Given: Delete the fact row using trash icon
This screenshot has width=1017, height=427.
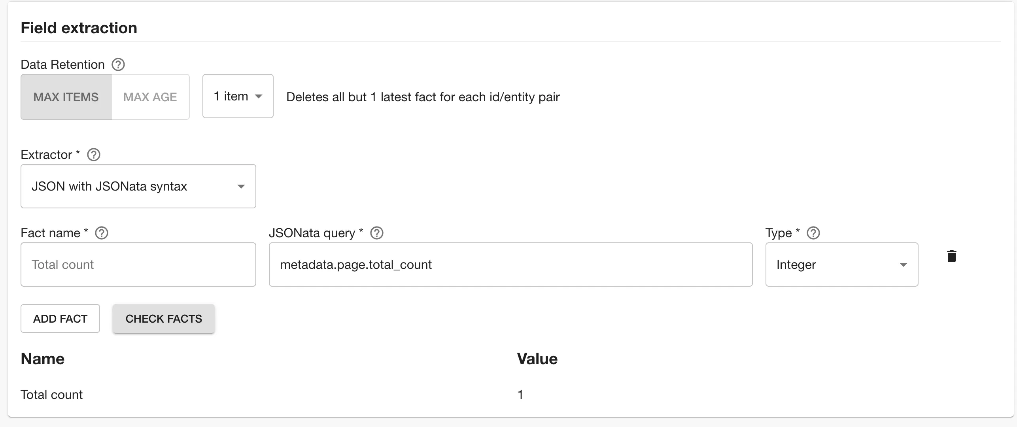Looking at the screenshot, I should coord(952,256).
